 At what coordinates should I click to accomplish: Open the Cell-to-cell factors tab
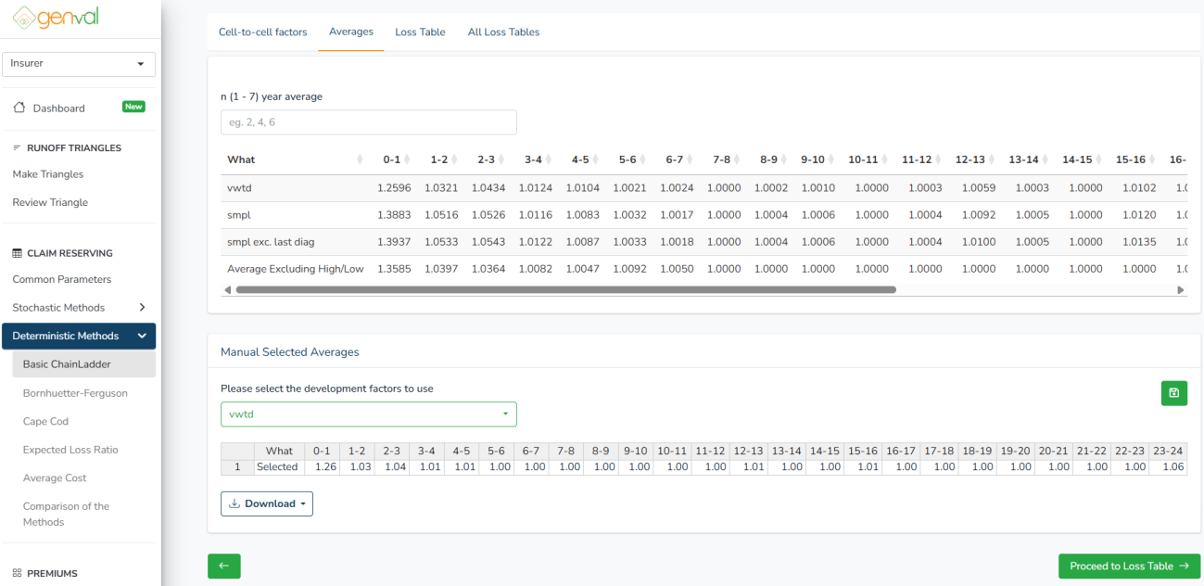(262, 32)
